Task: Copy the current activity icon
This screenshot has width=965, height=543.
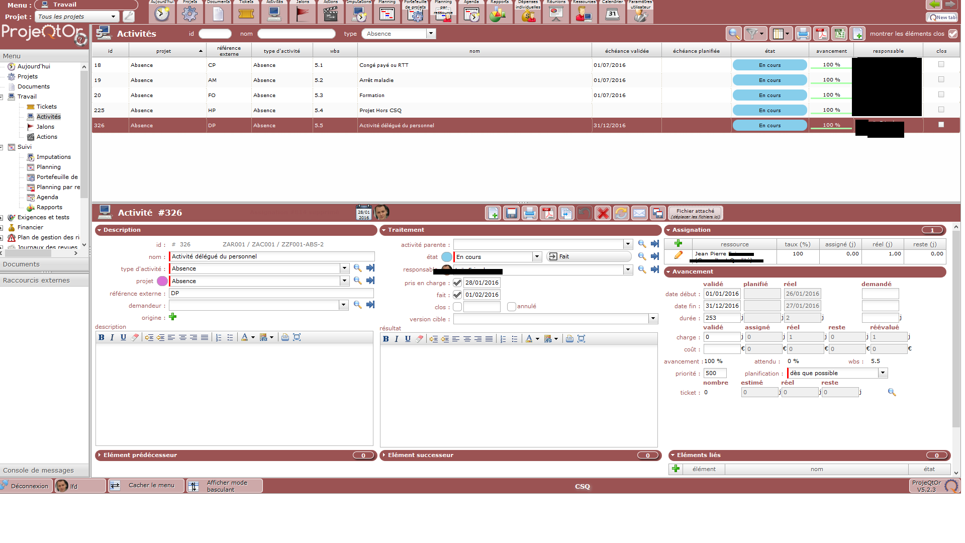Action: tap(566, 213)
